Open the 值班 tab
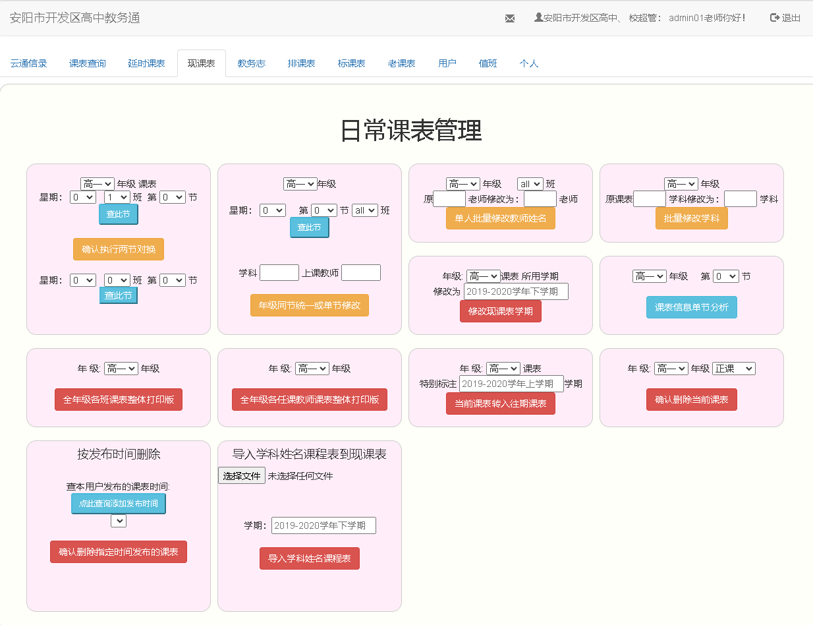Screen dimensions: 813x625 tap(488, 63)
